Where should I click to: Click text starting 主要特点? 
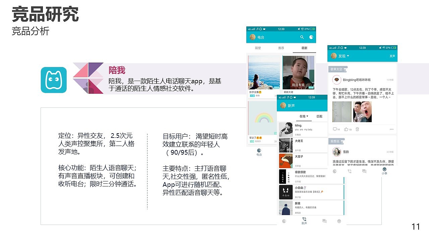[x=196, y=181]
